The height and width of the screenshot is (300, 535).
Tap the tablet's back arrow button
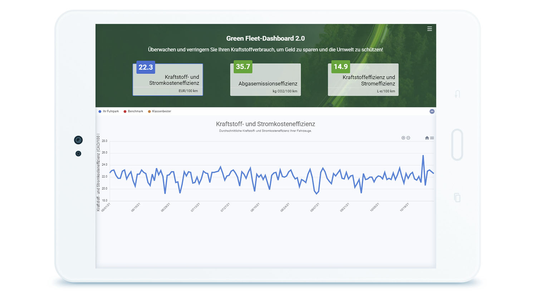(457, 94)
